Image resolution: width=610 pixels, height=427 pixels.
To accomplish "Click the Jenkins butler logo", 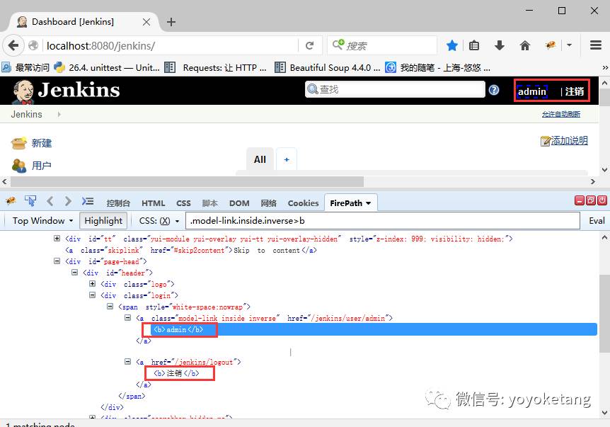I will [23, 92].
